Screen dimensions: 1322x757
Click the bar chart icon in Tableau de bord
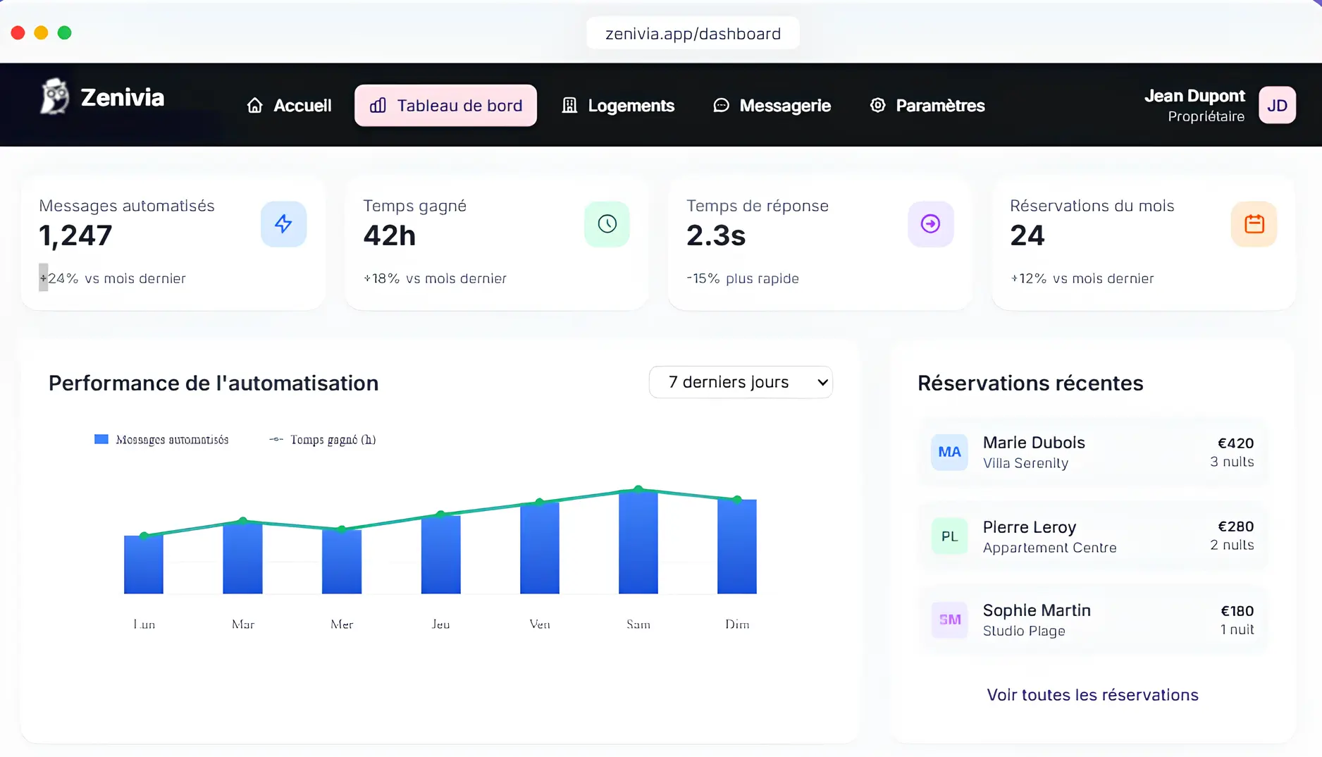point(378,106)
